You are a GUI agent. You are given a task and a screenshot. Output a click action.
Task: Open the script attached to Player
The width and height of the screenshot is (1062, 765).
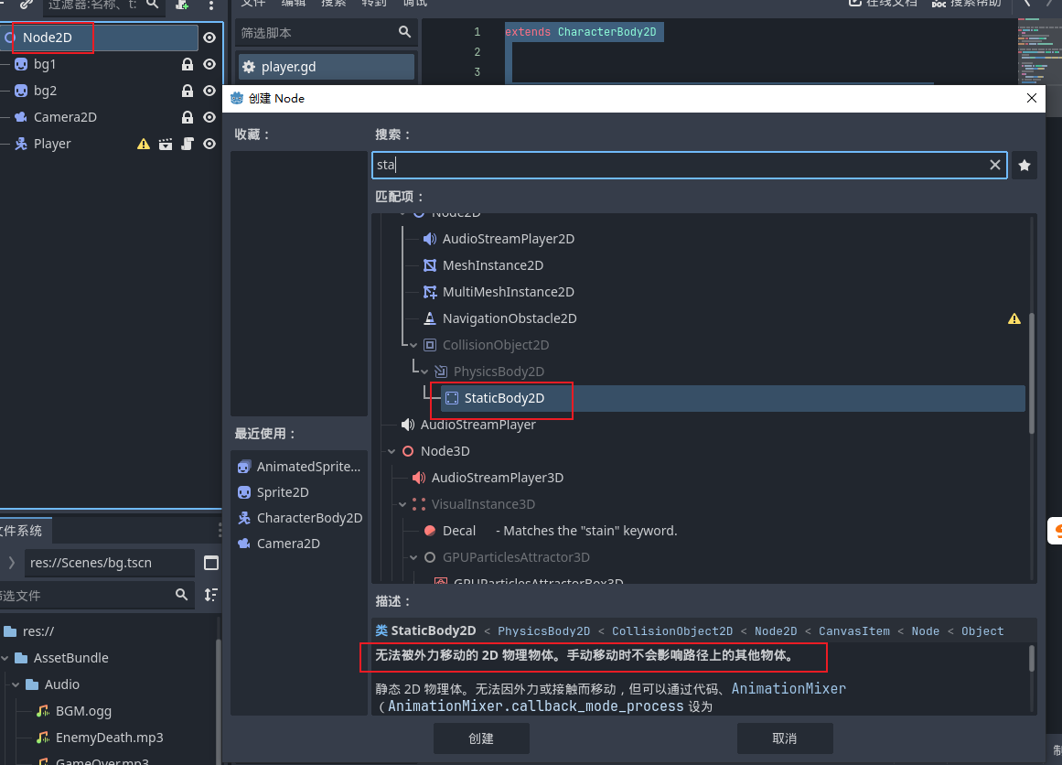188,144
